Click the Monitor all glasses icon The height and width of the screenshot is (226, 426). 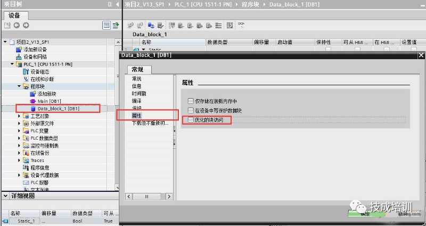(x=241, y=25)
